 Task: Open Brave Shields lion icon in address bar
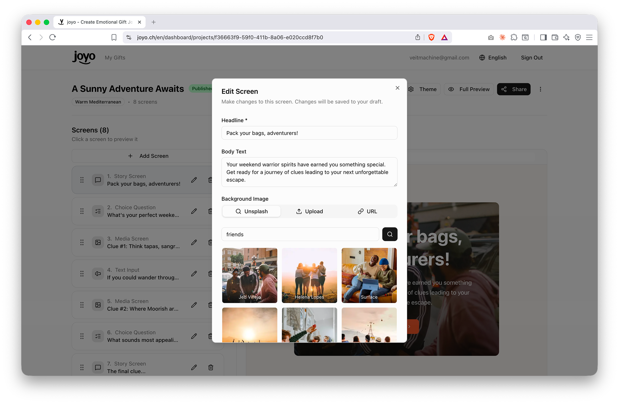[431, 37]
